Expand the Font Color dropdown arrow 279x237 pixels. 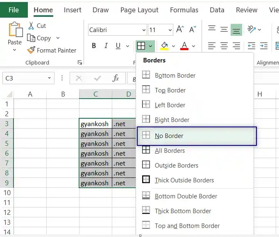pos(194,46)
